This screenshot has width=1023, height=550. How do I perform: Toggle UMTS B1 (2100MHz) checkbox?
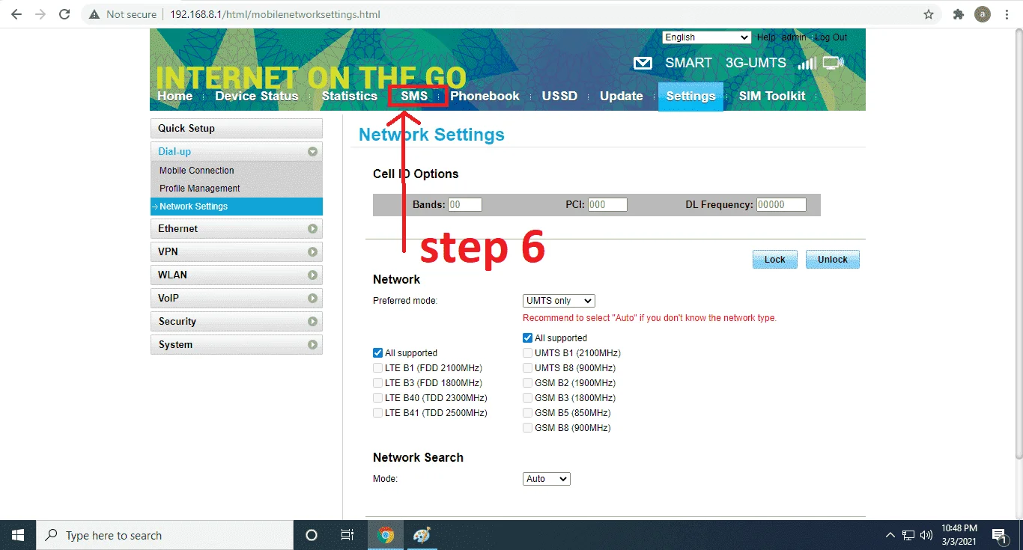tap(528, 353)
